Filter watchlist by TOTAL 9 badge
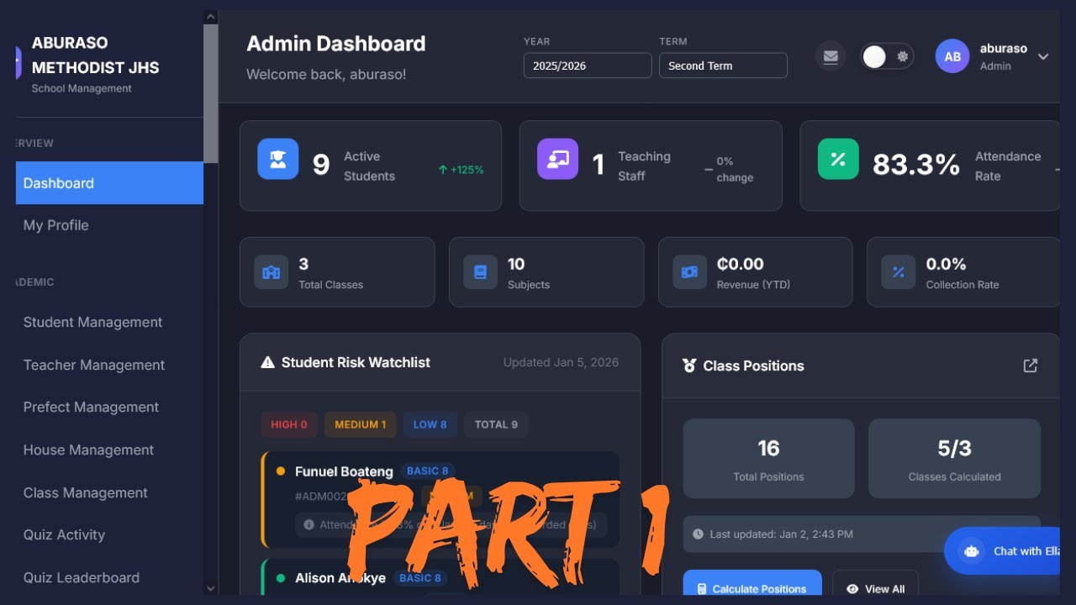 (496, 424)
